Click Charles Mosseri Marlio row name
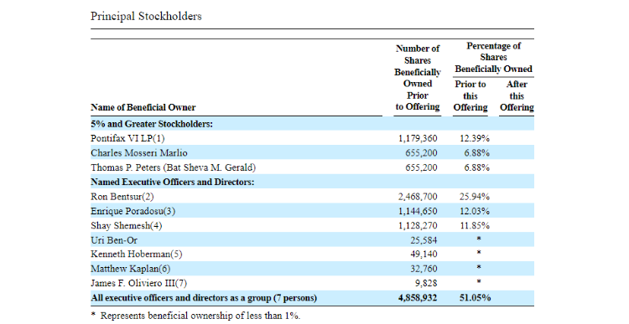 click(x=138, y=153)
